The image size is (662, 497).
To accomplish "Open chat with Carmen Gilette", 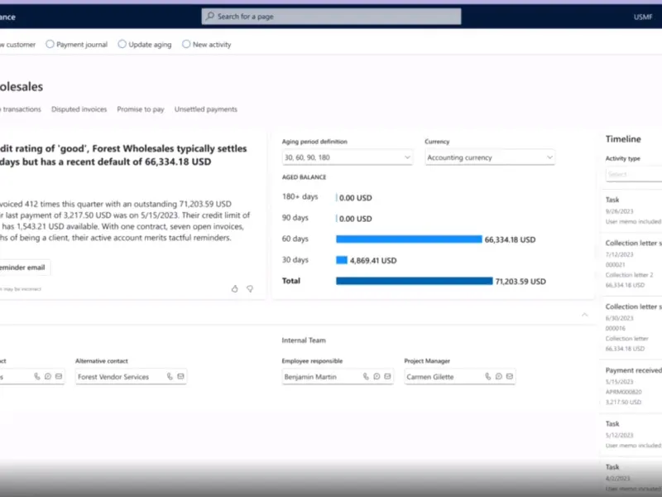I will pos(498,377).
